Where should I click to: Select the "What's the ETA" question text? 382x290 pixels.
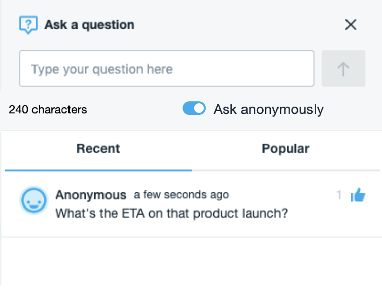171,213
